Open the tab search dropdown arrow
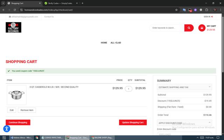This screenshot has width=224, height=140. pos(3,3)
